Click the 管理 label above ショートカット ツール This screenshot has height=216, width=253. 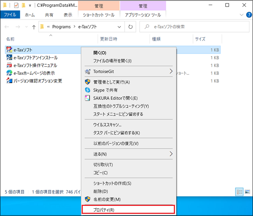click(x=99, y=6)
